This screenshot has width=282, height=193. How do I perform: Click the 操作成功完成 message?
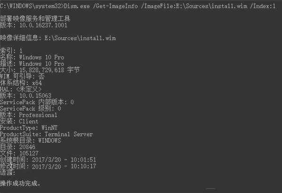[x=20, y=183]
